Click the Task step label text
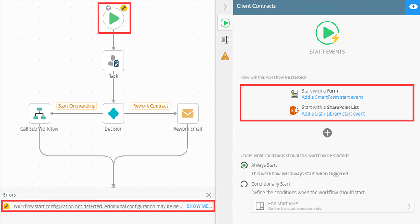The width and height of the screenshot is (420, 224). click(114, 76)
